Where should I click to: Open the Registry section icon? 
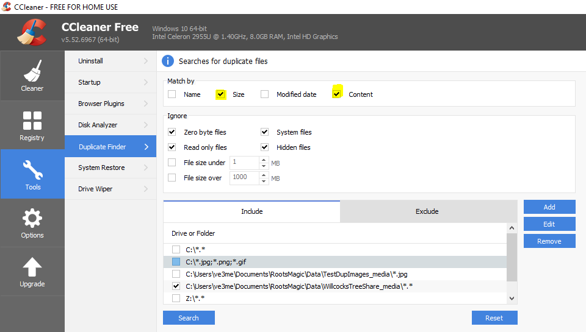pyautogui.click(x=32, y=121)
